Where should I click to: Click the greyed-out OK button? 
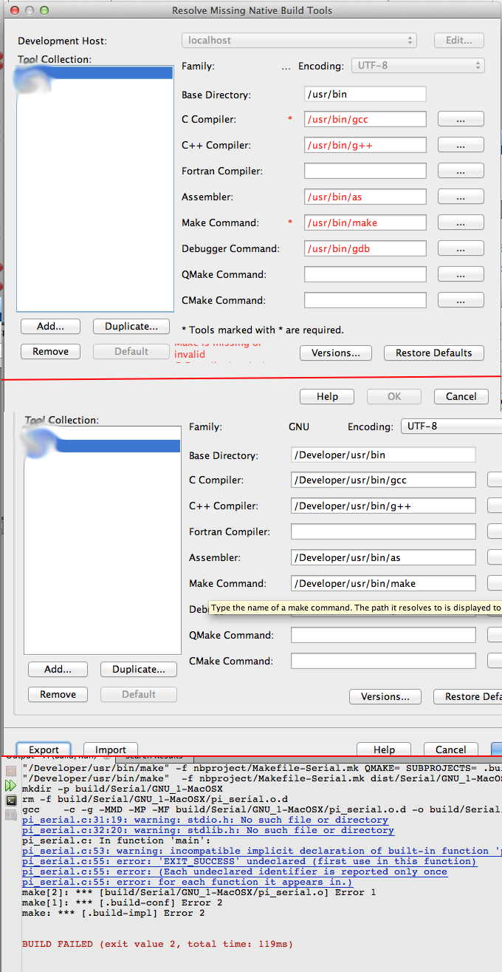(394, 396)
